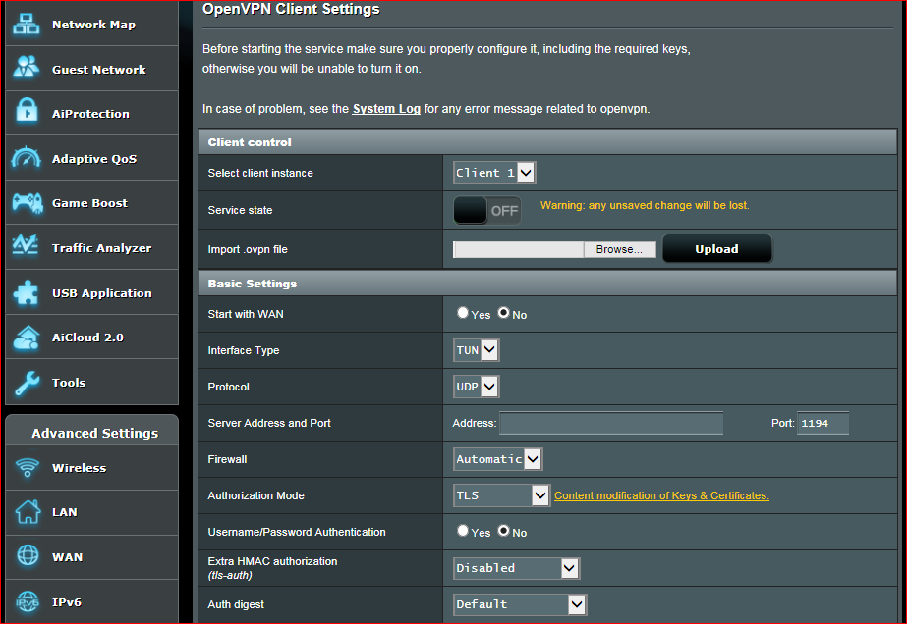907x624 pixels.
Task: Select Yes for Username/Password Authentication
Action: coord(463,531)
